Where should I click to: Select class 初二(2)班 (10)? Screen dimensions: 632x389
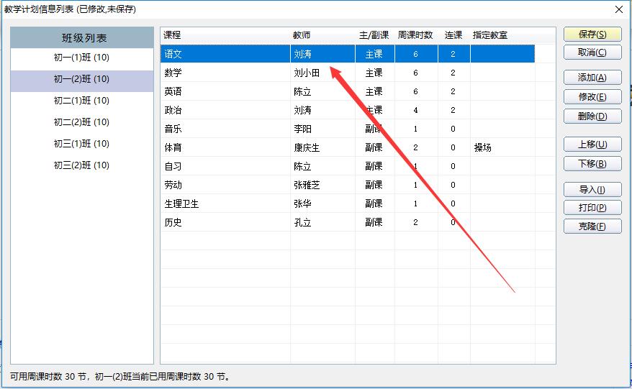click(82, 122)
